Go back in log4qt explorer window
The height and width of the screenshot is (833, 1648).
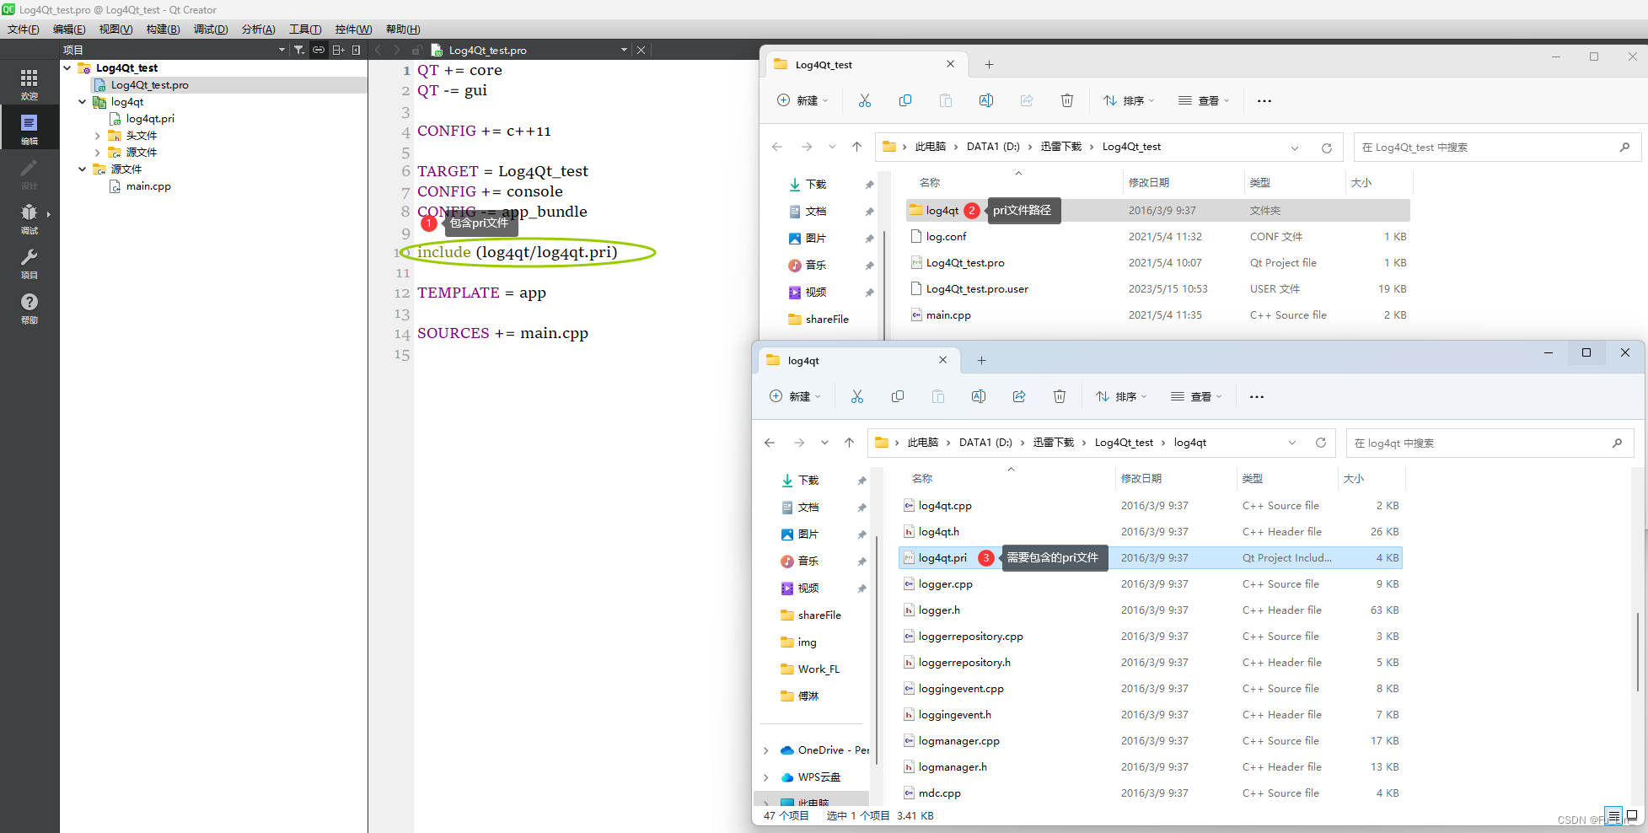(770, 443)
